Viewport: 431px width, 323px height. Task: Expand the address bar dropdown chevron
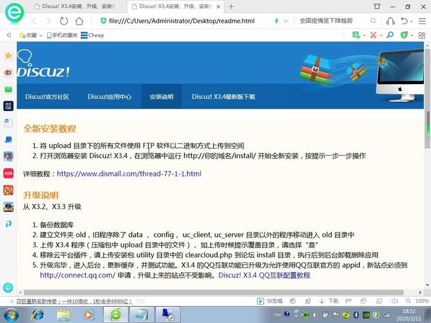pos(286,21)
